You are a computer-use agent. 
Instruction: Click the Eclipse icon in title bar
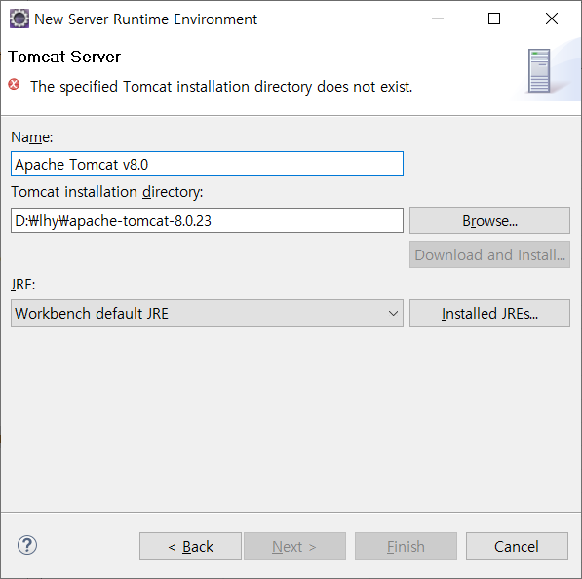pyautogui.click(x=19, y=19)
